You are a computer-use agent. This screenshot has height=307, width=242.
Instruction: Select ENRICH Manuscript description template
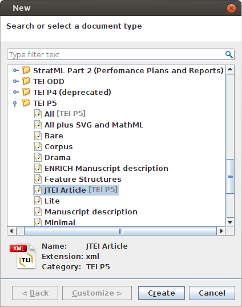pyautogui.click(x=106, y=169)
